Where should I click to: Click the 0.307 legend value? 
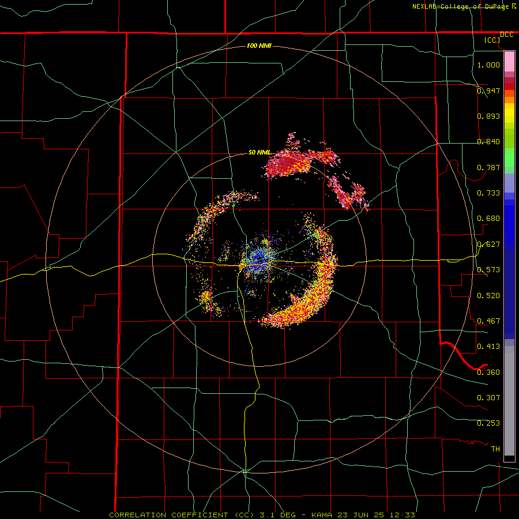tap(488, 397)
